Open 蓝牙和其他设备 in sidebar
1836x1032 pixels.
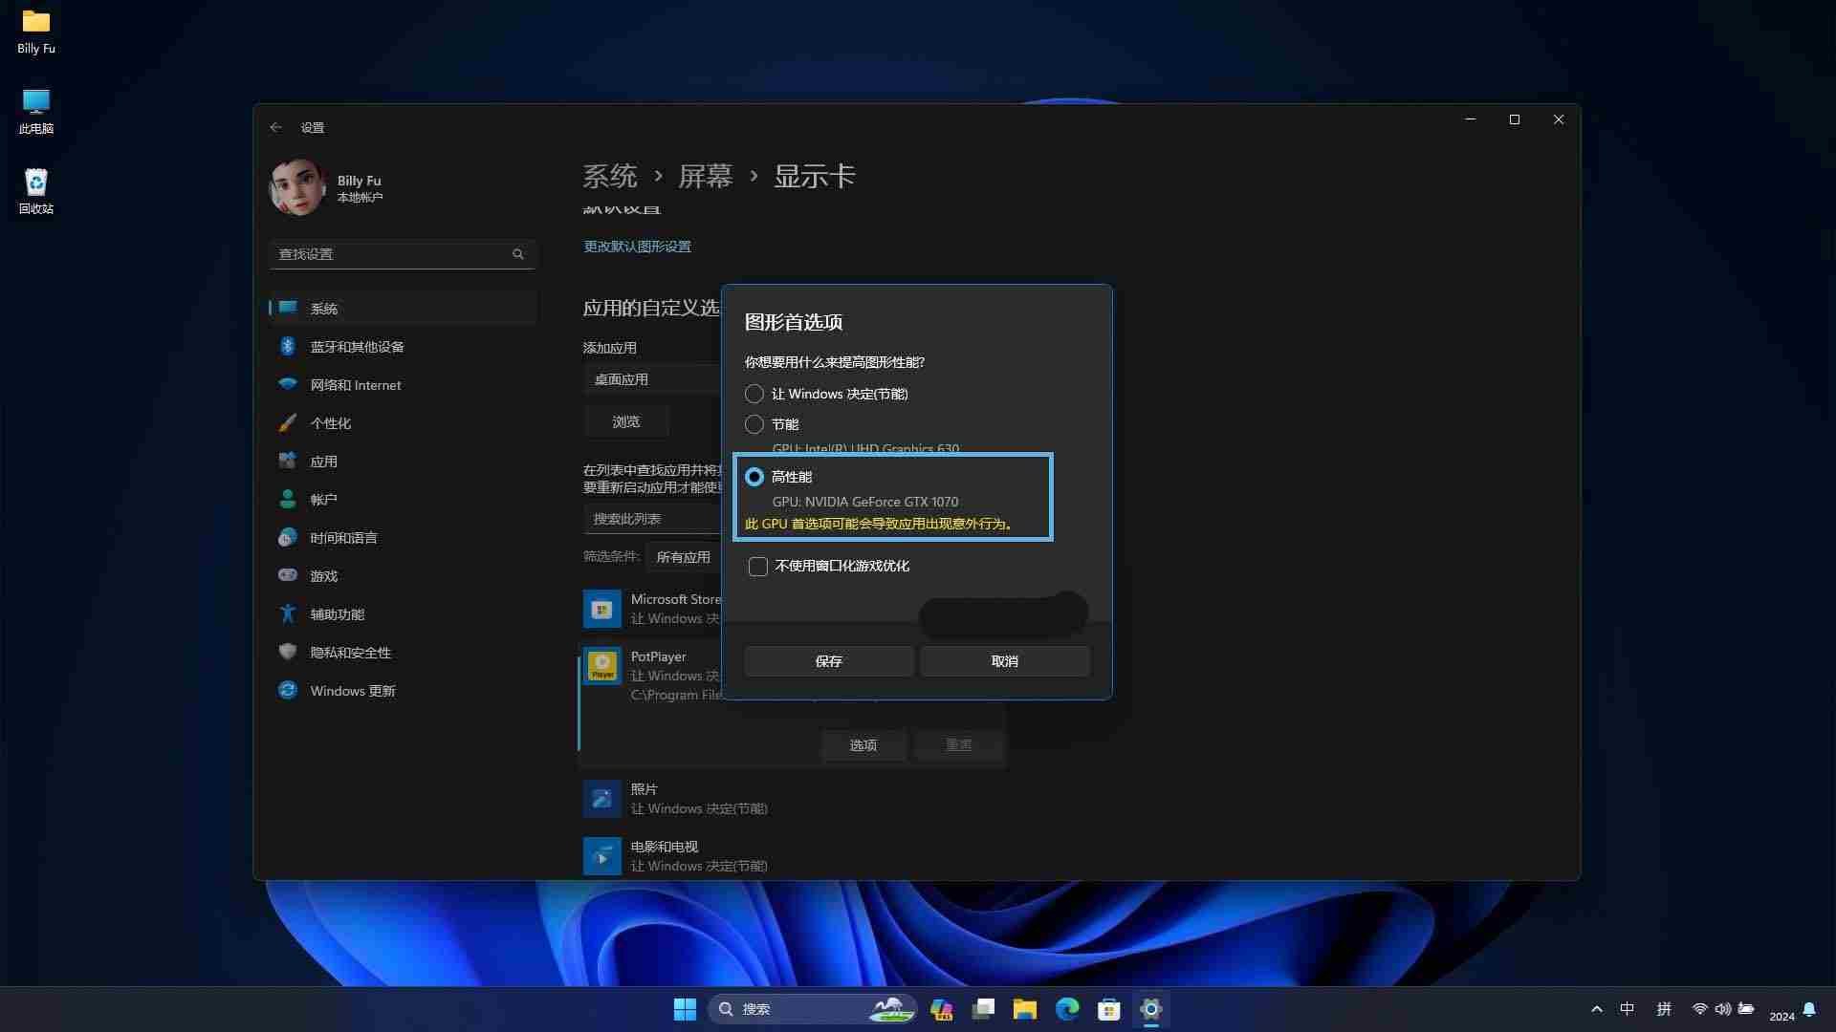pos(357,347)
